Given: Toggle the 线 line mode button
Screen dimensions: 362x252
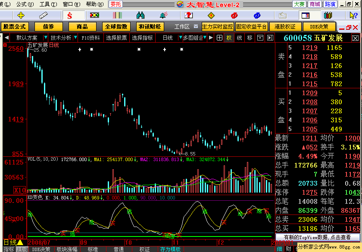Looking at the screenshot, I should [x=240, y=37].
